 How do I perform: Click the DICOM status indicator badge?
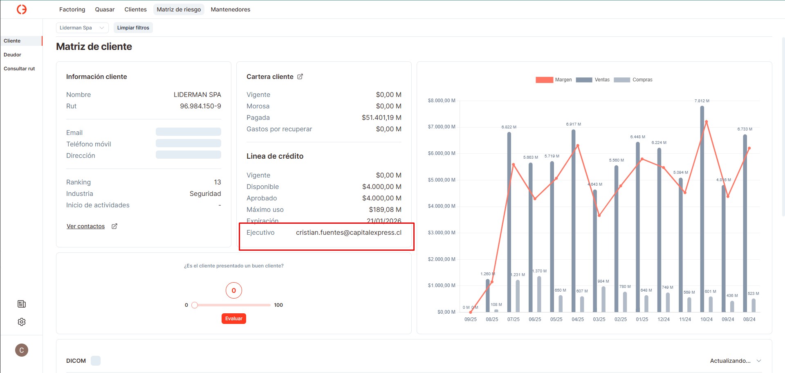(x=96, y=361)
